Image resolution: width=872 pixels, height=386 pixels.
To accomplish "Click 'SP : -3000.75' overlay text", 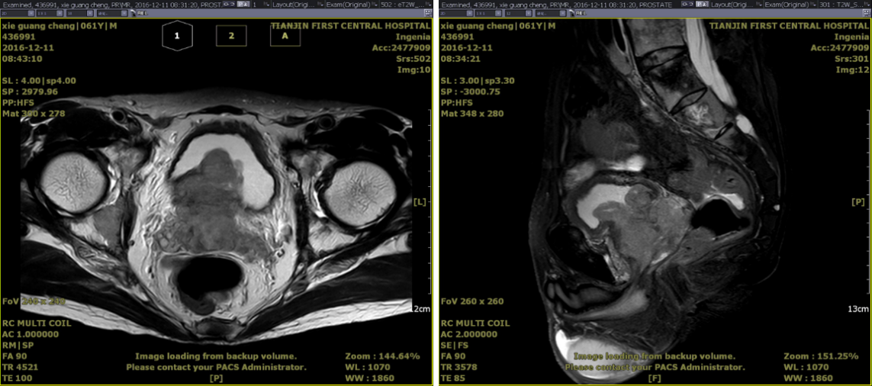I will click(x=471, y=92).
